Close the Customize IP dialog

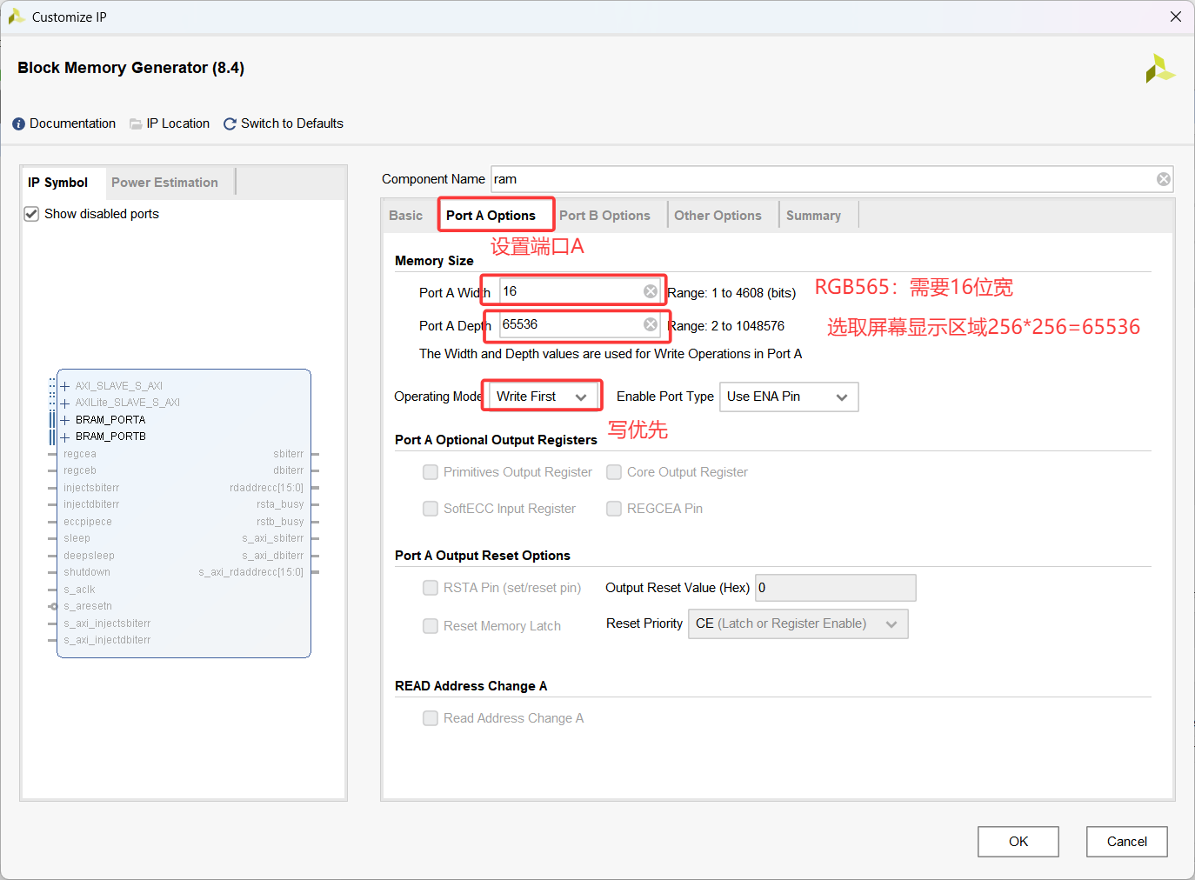[x=1175, y=17]
